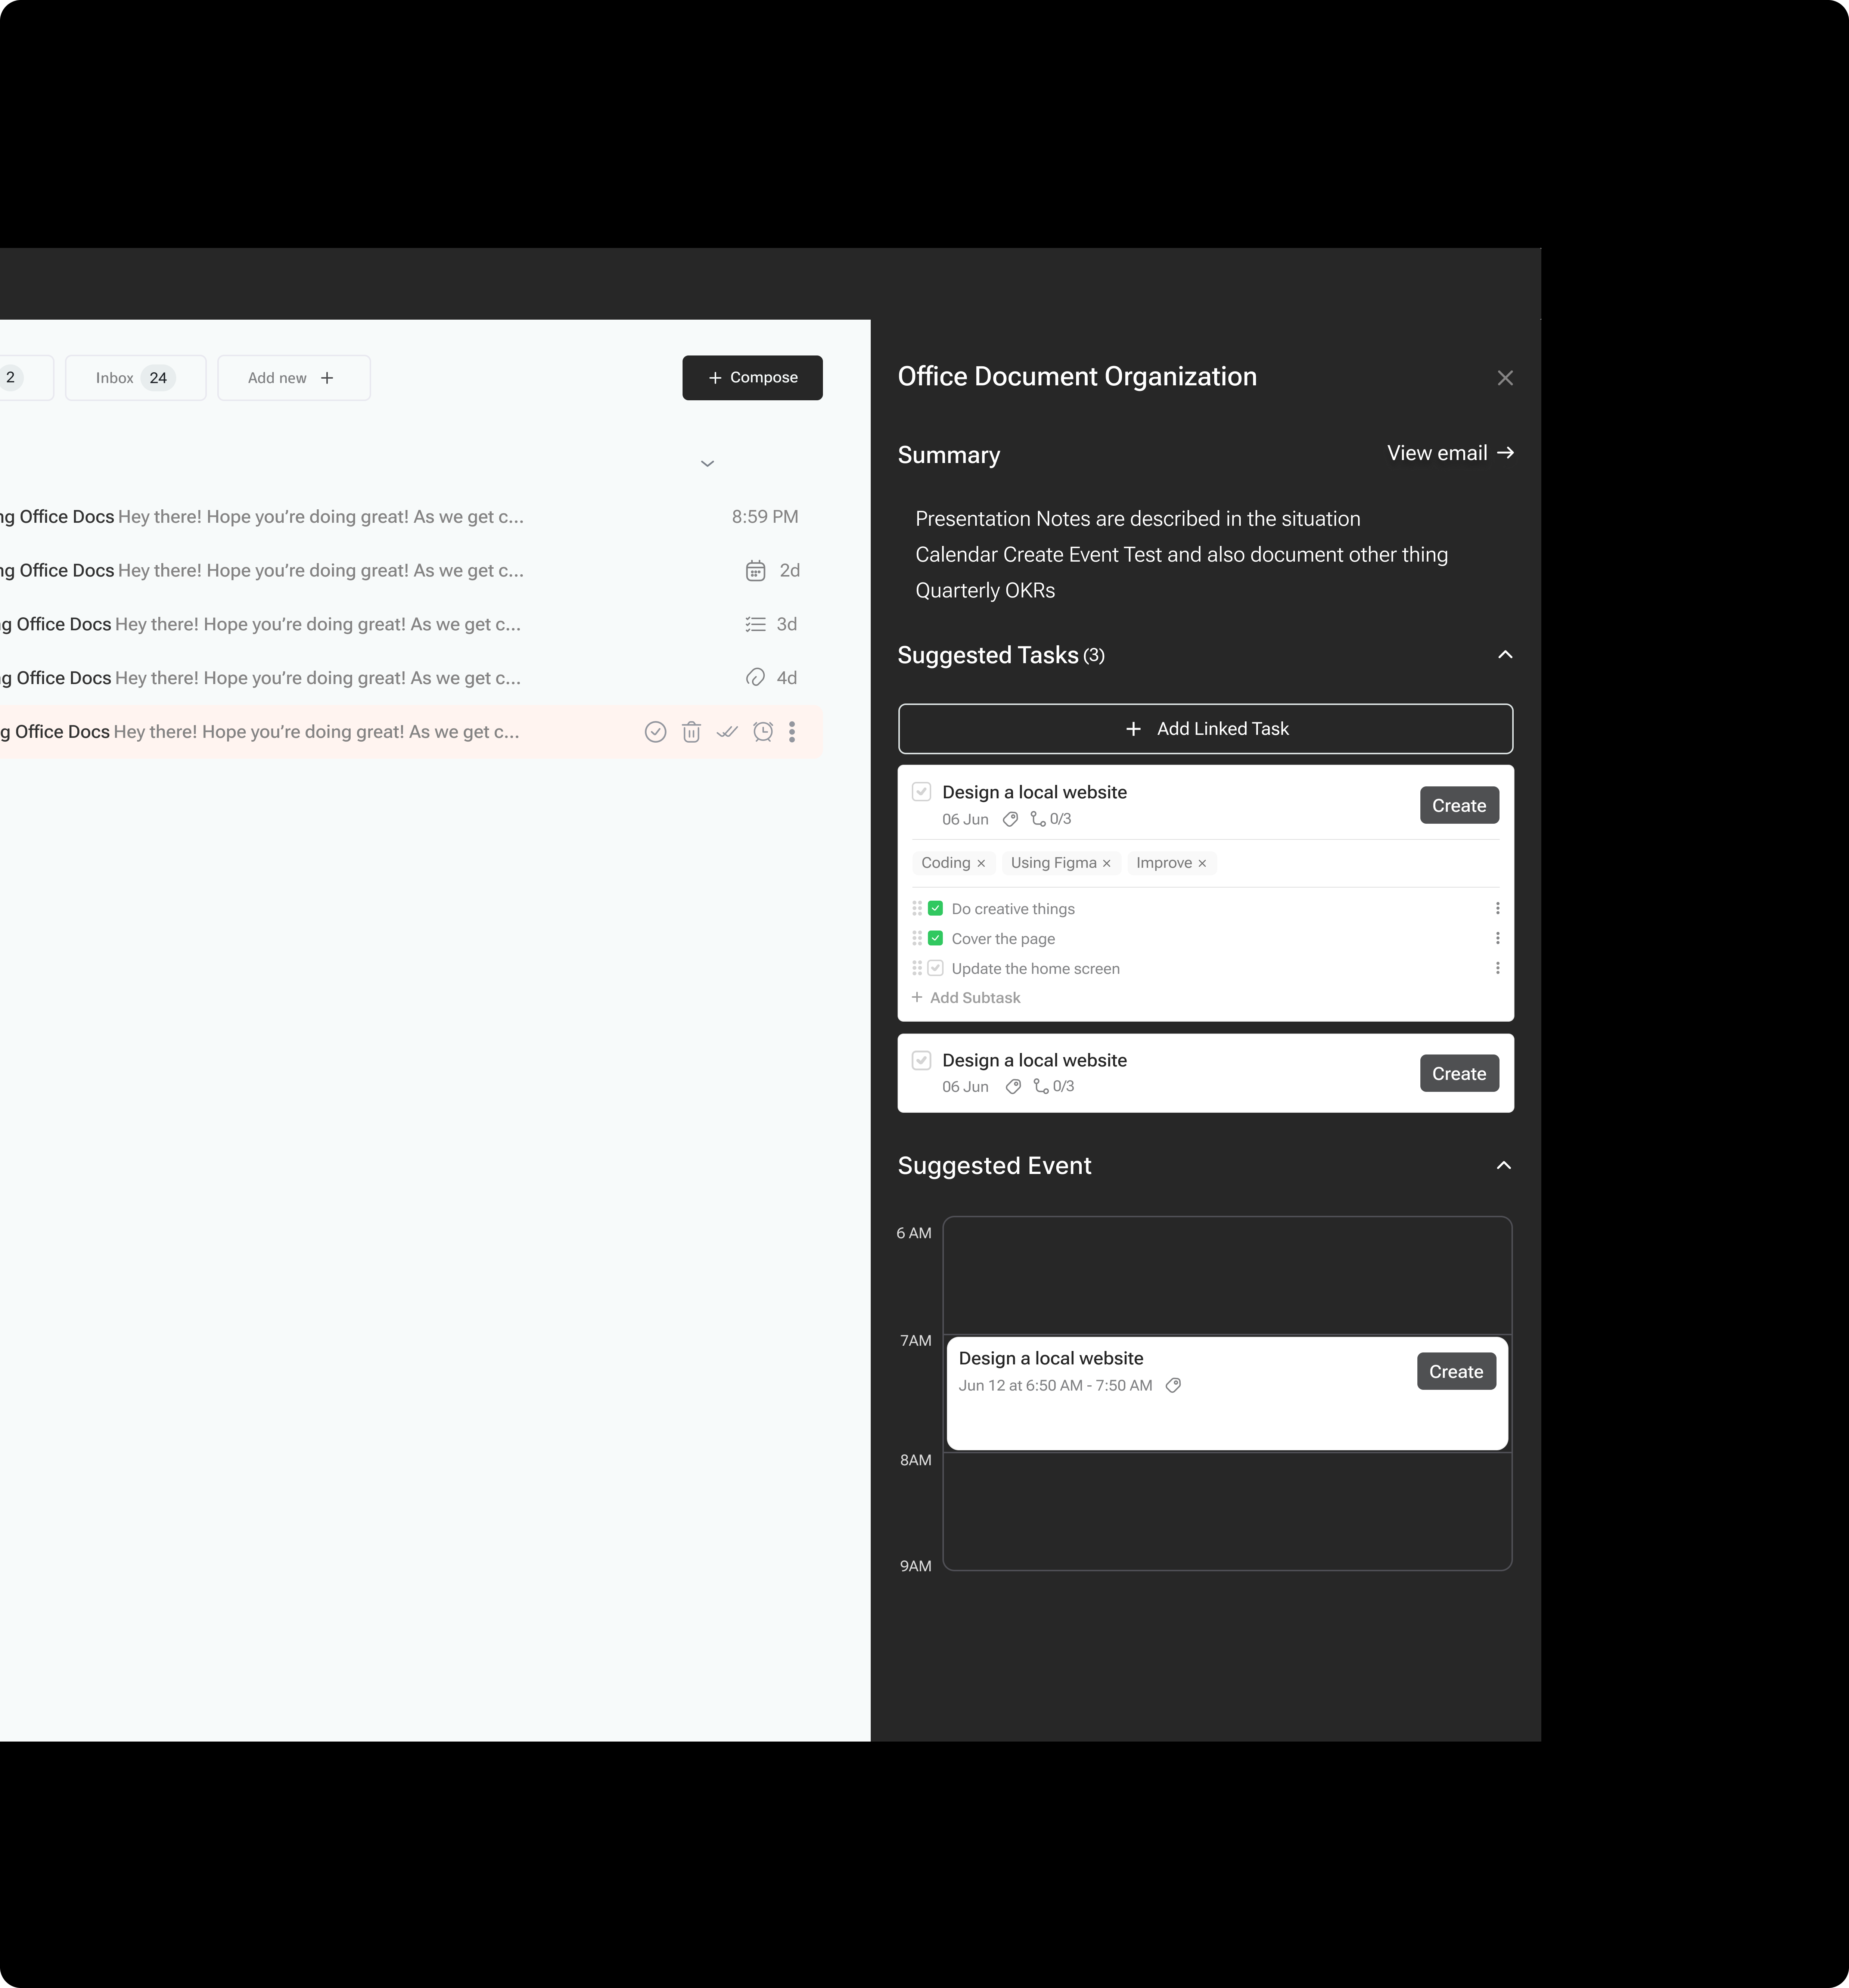Click the tag icon in the suggested event card
Screen dimensions: 1849x1988
(1174, 1385)
